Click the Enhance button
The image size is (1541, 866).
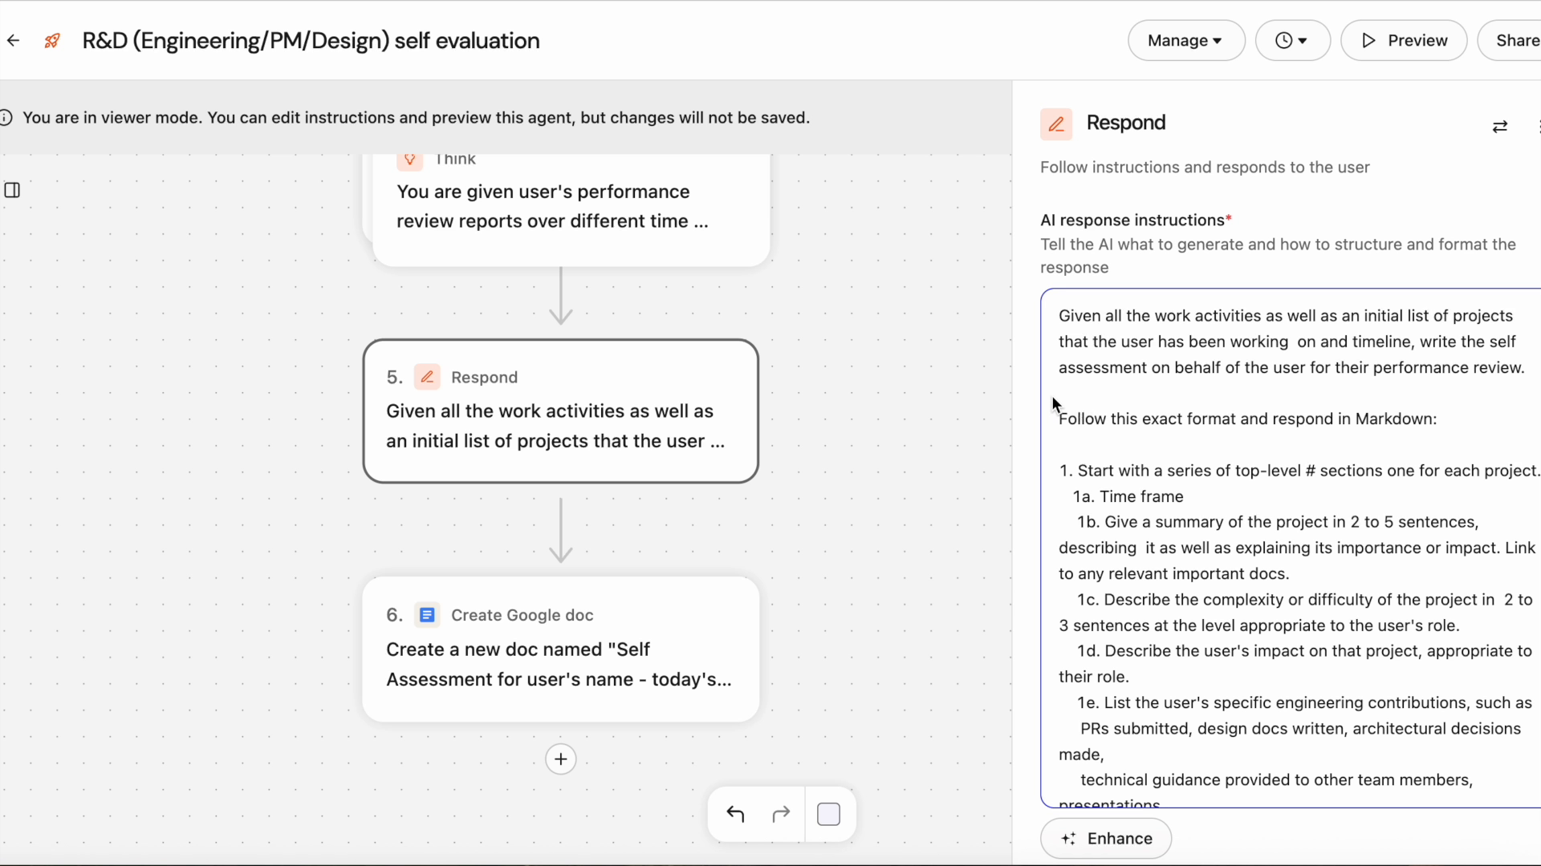[1106, 839]
